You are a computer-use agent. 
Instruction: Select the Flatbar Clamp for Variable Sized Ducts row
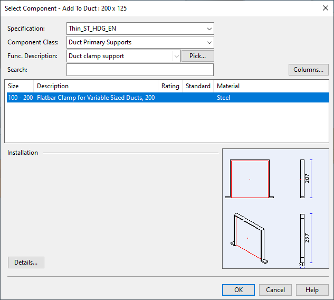point(96,98)
